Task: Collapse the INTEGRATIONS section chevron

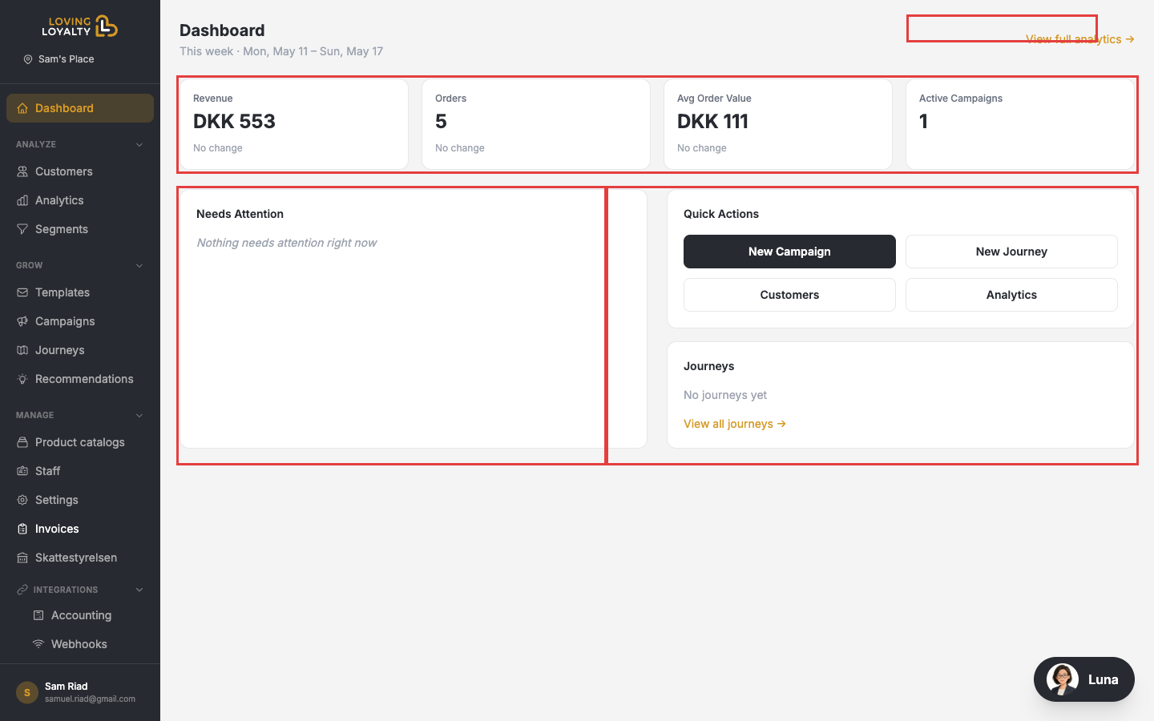Action: tap(139, 590)
